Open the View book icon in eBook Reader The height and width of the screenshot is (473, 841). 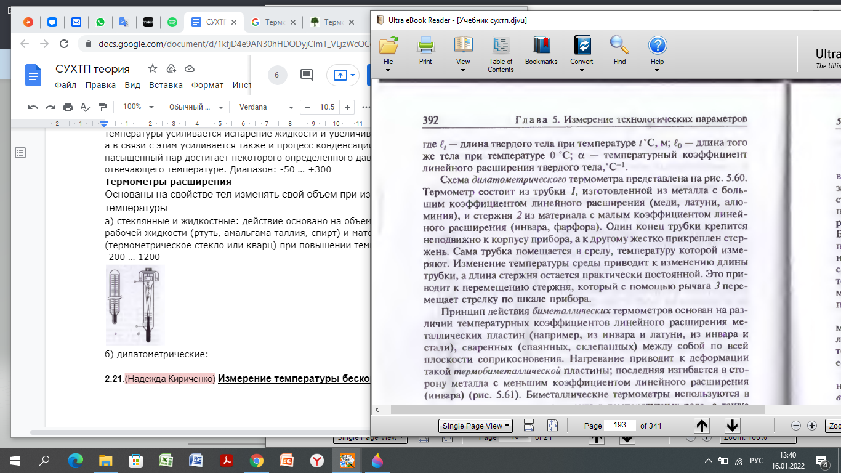[463, 46]
